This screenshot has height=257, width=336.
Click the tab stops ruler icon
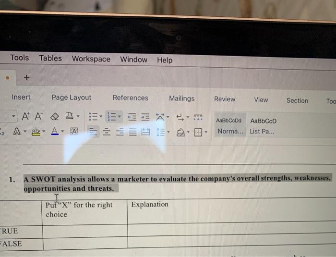point(198,117)
